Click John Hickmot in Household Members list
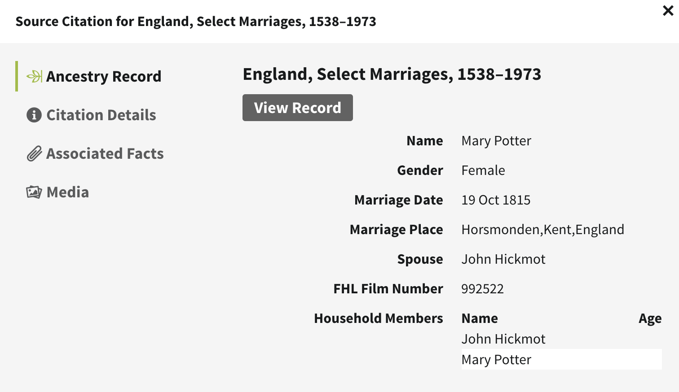The height and width of the screenshot is (392, 679). (x=503, y=339)
